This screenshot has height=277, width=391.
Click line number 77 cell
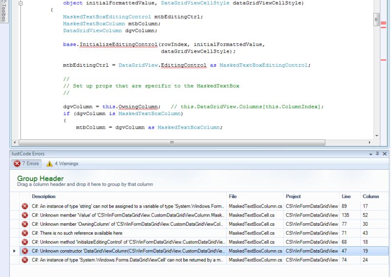click(x=350, y=224)
